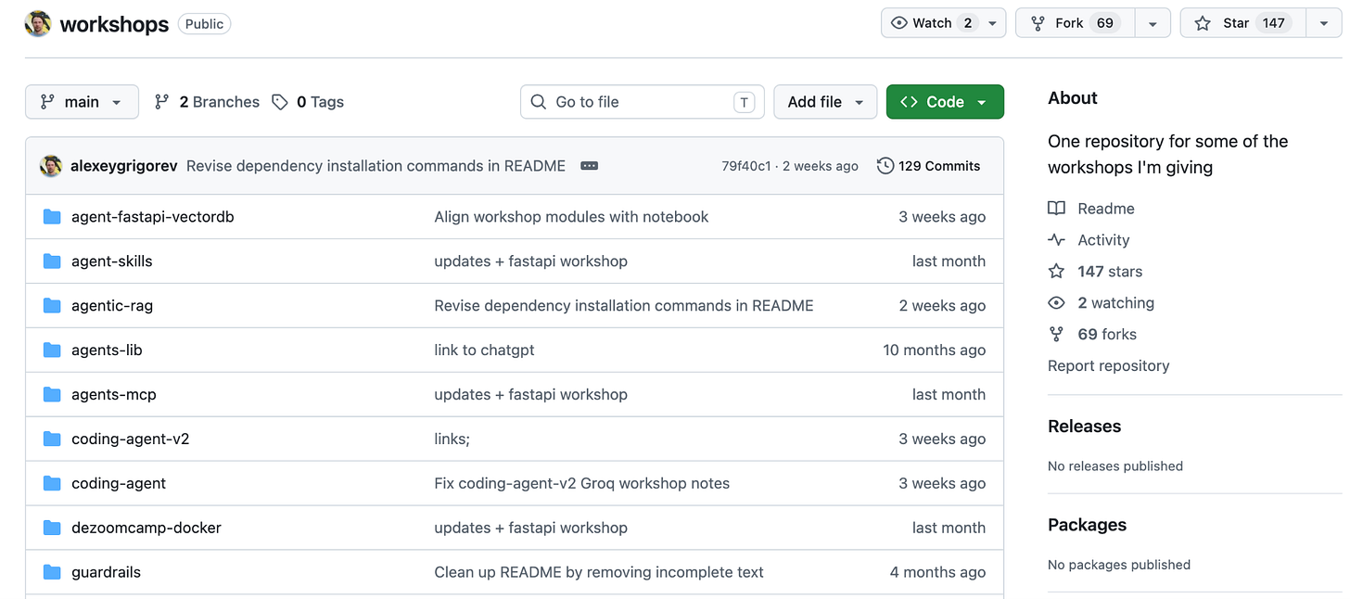The image size is (1350, 599).
Task: Open the Star lists dropdown arrow
Action: (1323, 23)
